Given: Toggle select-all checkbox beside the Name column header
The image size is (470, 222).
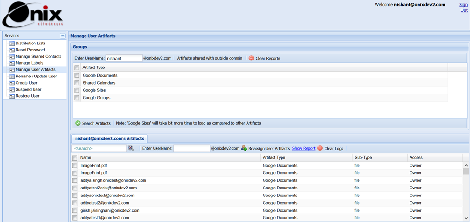Looking at the screenshot, I should point(75,158).
